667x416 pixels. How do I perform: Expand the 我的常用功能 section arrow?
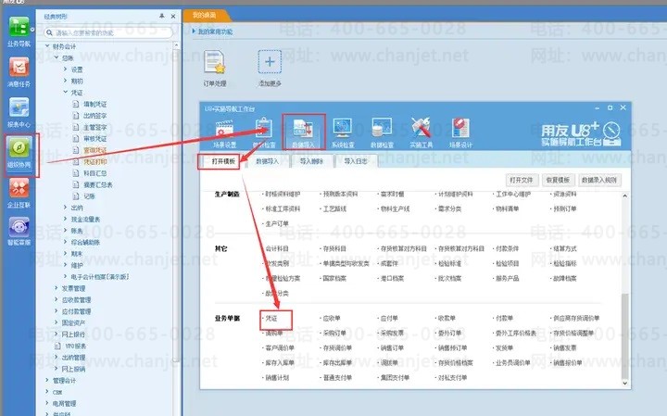(194, 32)
